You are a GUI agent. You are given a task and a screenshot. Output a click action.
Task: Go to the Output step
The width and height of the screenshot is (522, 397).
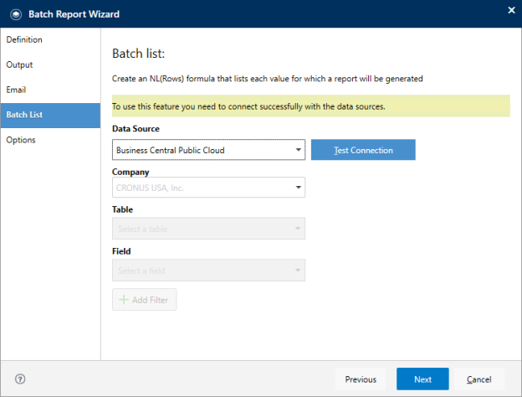[x=50, y=64]
